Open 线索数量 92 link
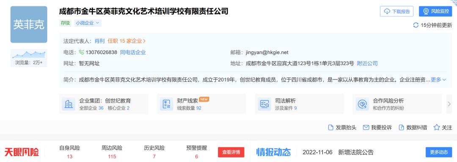This screenshot has height=162, width=457. coord(189,108)
